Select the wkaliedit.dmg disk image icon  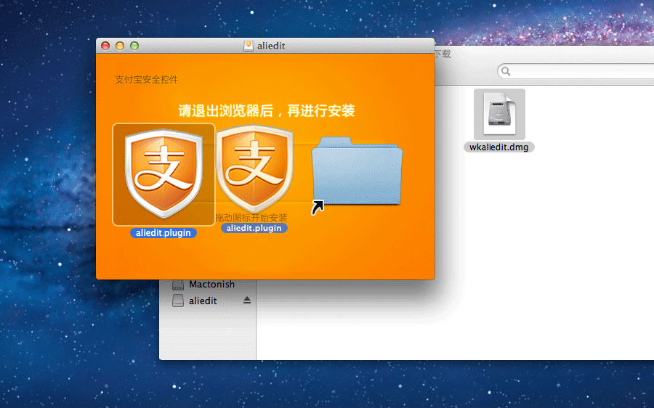click(499, 114)
